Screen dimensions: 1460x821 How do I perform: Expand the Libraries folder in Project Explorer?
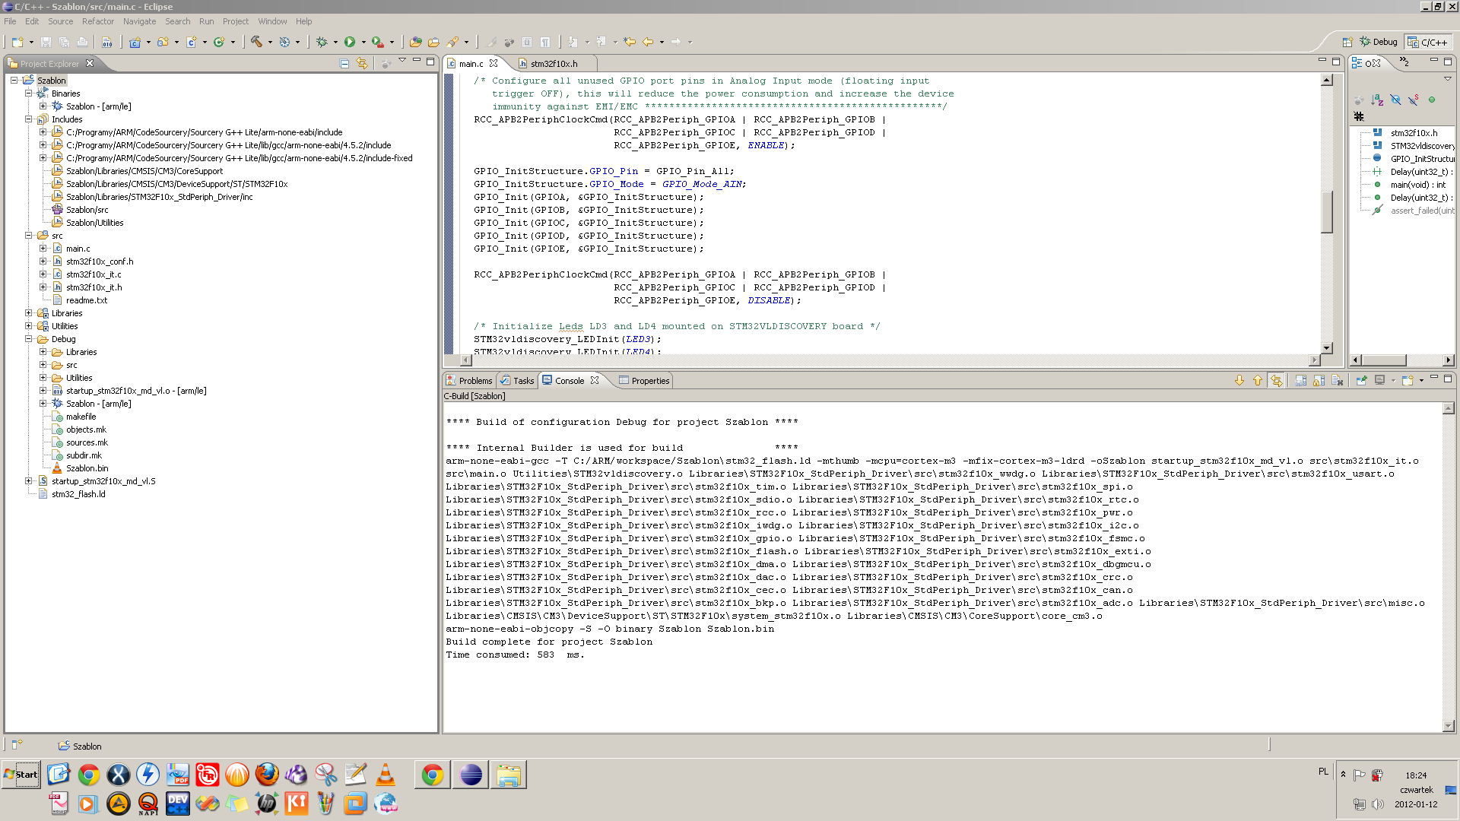(x=29, y=312)
